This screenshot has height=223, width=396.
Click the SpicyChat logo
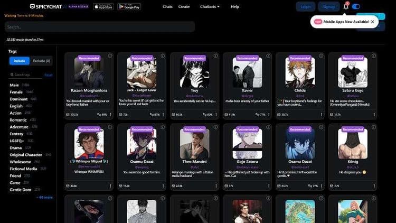46,6
